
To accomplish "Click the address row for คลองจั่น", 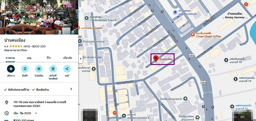I will coord(39,104).
